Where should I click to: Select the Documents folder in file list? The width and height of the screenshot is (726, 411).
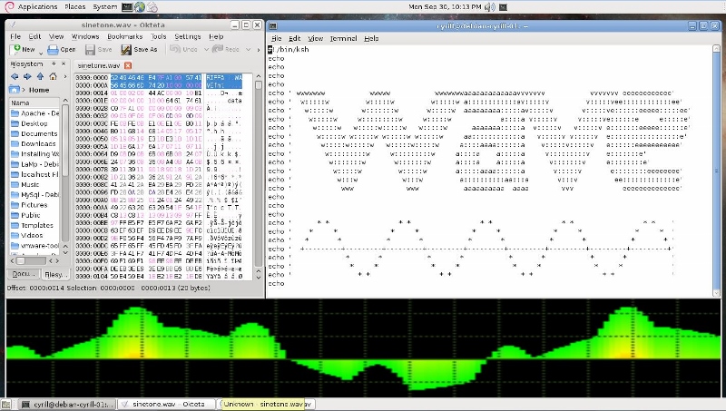click(38, 133)
